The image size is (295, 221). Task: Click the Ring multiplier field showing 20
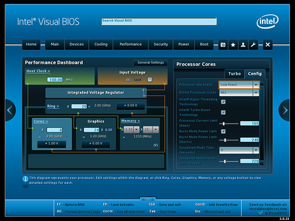tap(79, 107)
